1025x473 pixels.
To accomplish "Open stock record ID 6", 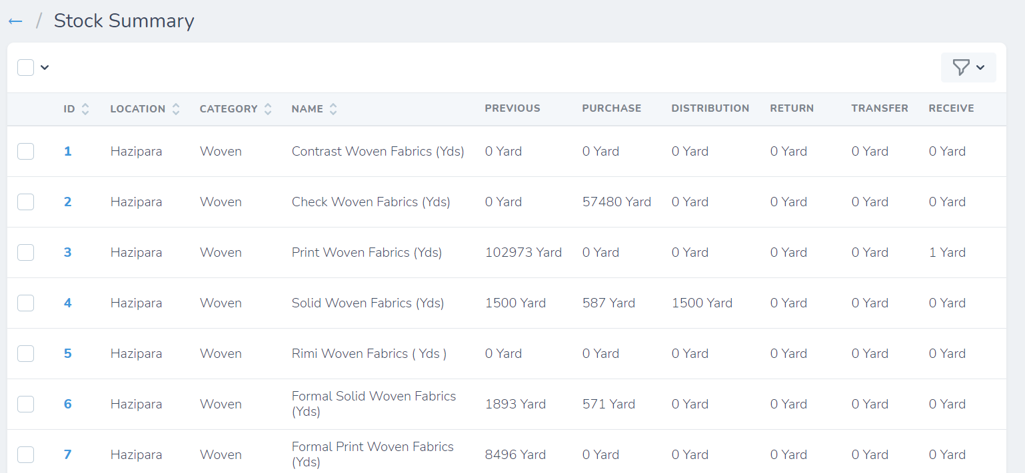I will 67,404.
